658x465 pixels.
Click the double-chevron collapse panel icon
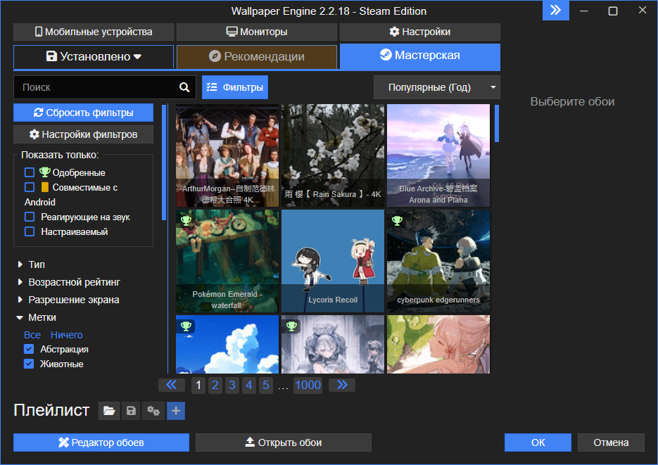click(x=556, y=11)
